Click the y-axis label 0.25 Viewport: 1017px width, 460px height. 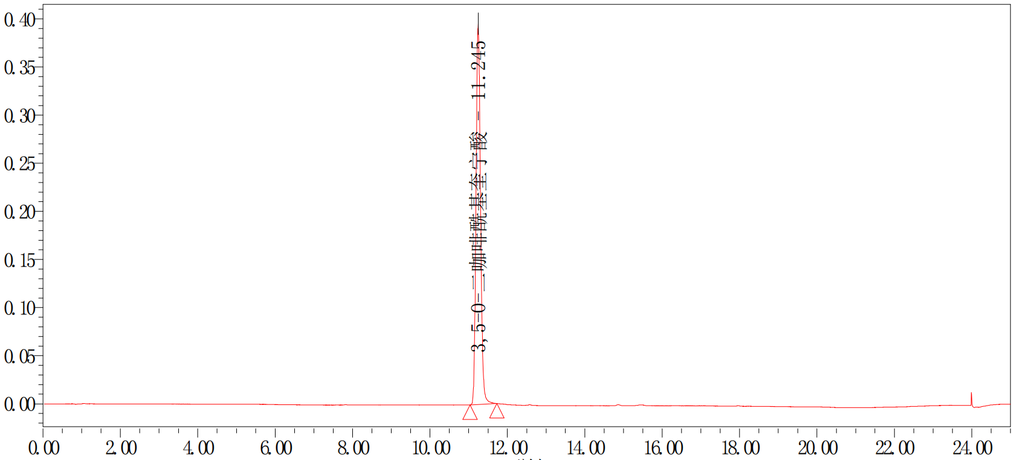pos(19,164)
